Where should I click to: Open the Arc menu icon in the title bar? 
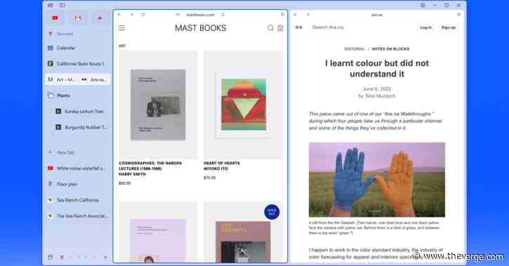(51, 5)
